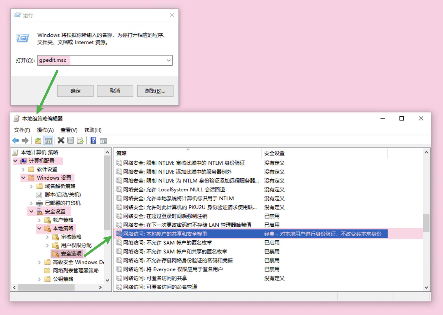Expand the 高级安全 Windows node
443x315 pixels.
[39, 262]
